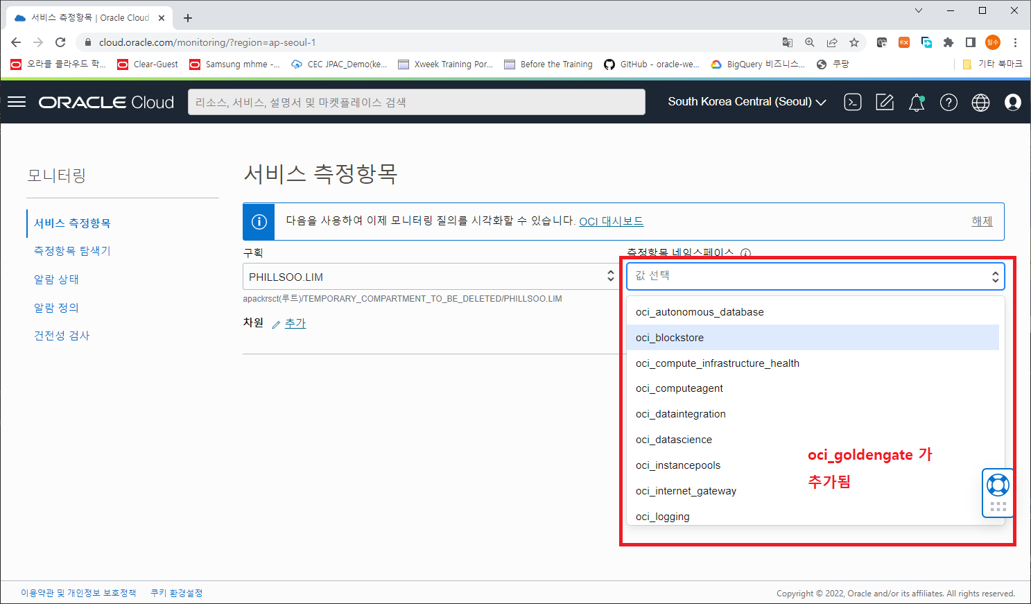1031x604 pixels.
Task: Open the Oracle Cloud hamburger navigation menu
Action: [17, 102]
